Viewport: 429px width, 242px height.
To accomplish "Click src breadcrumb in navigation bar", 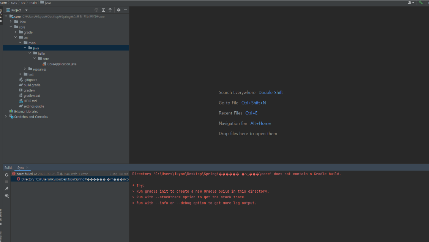I will click(23, 2).
